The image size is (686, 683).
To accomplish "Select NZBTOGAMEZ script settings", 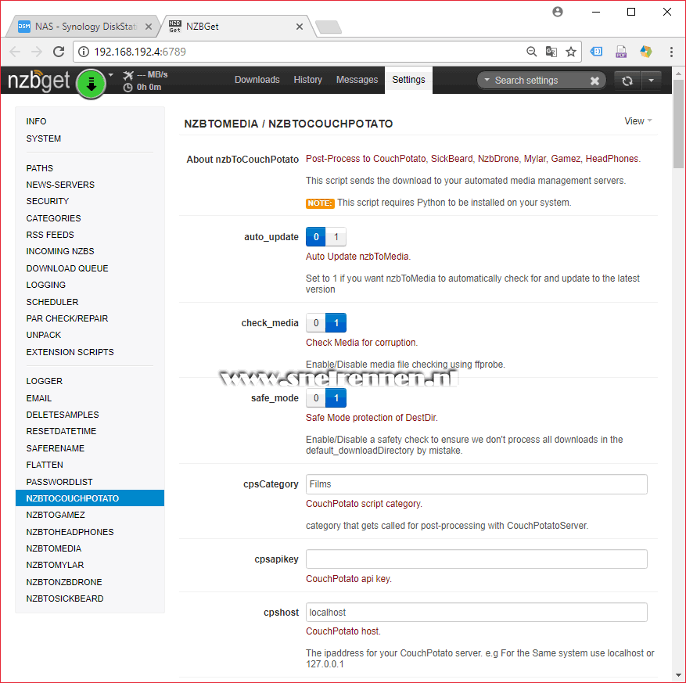I will [x=55, y=515].
